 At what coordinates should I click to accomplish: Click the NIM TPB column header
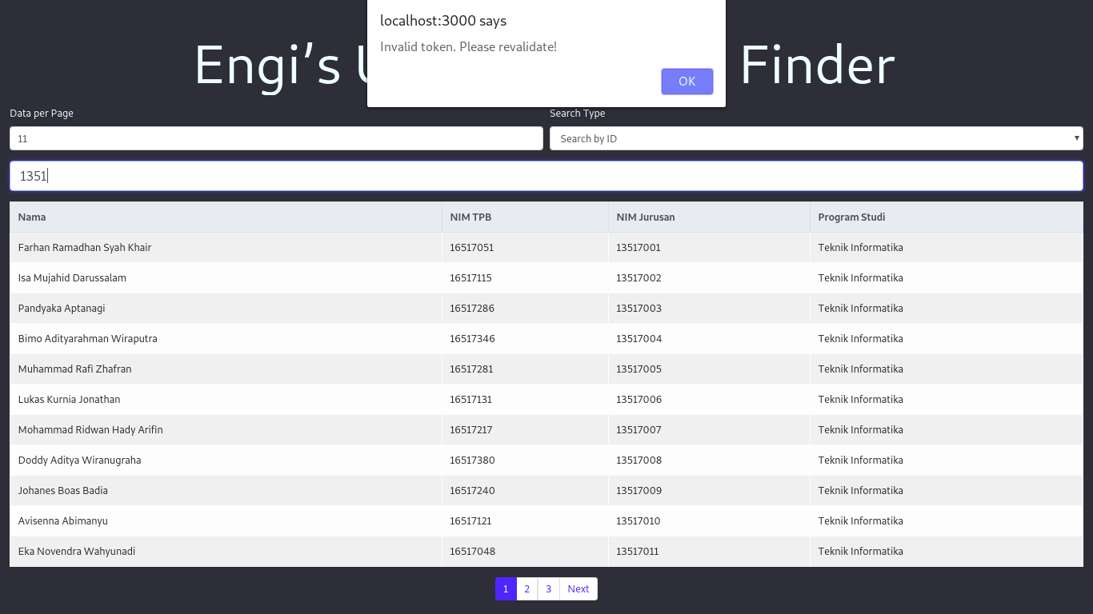pyautogui.click(x=470, y=217)
